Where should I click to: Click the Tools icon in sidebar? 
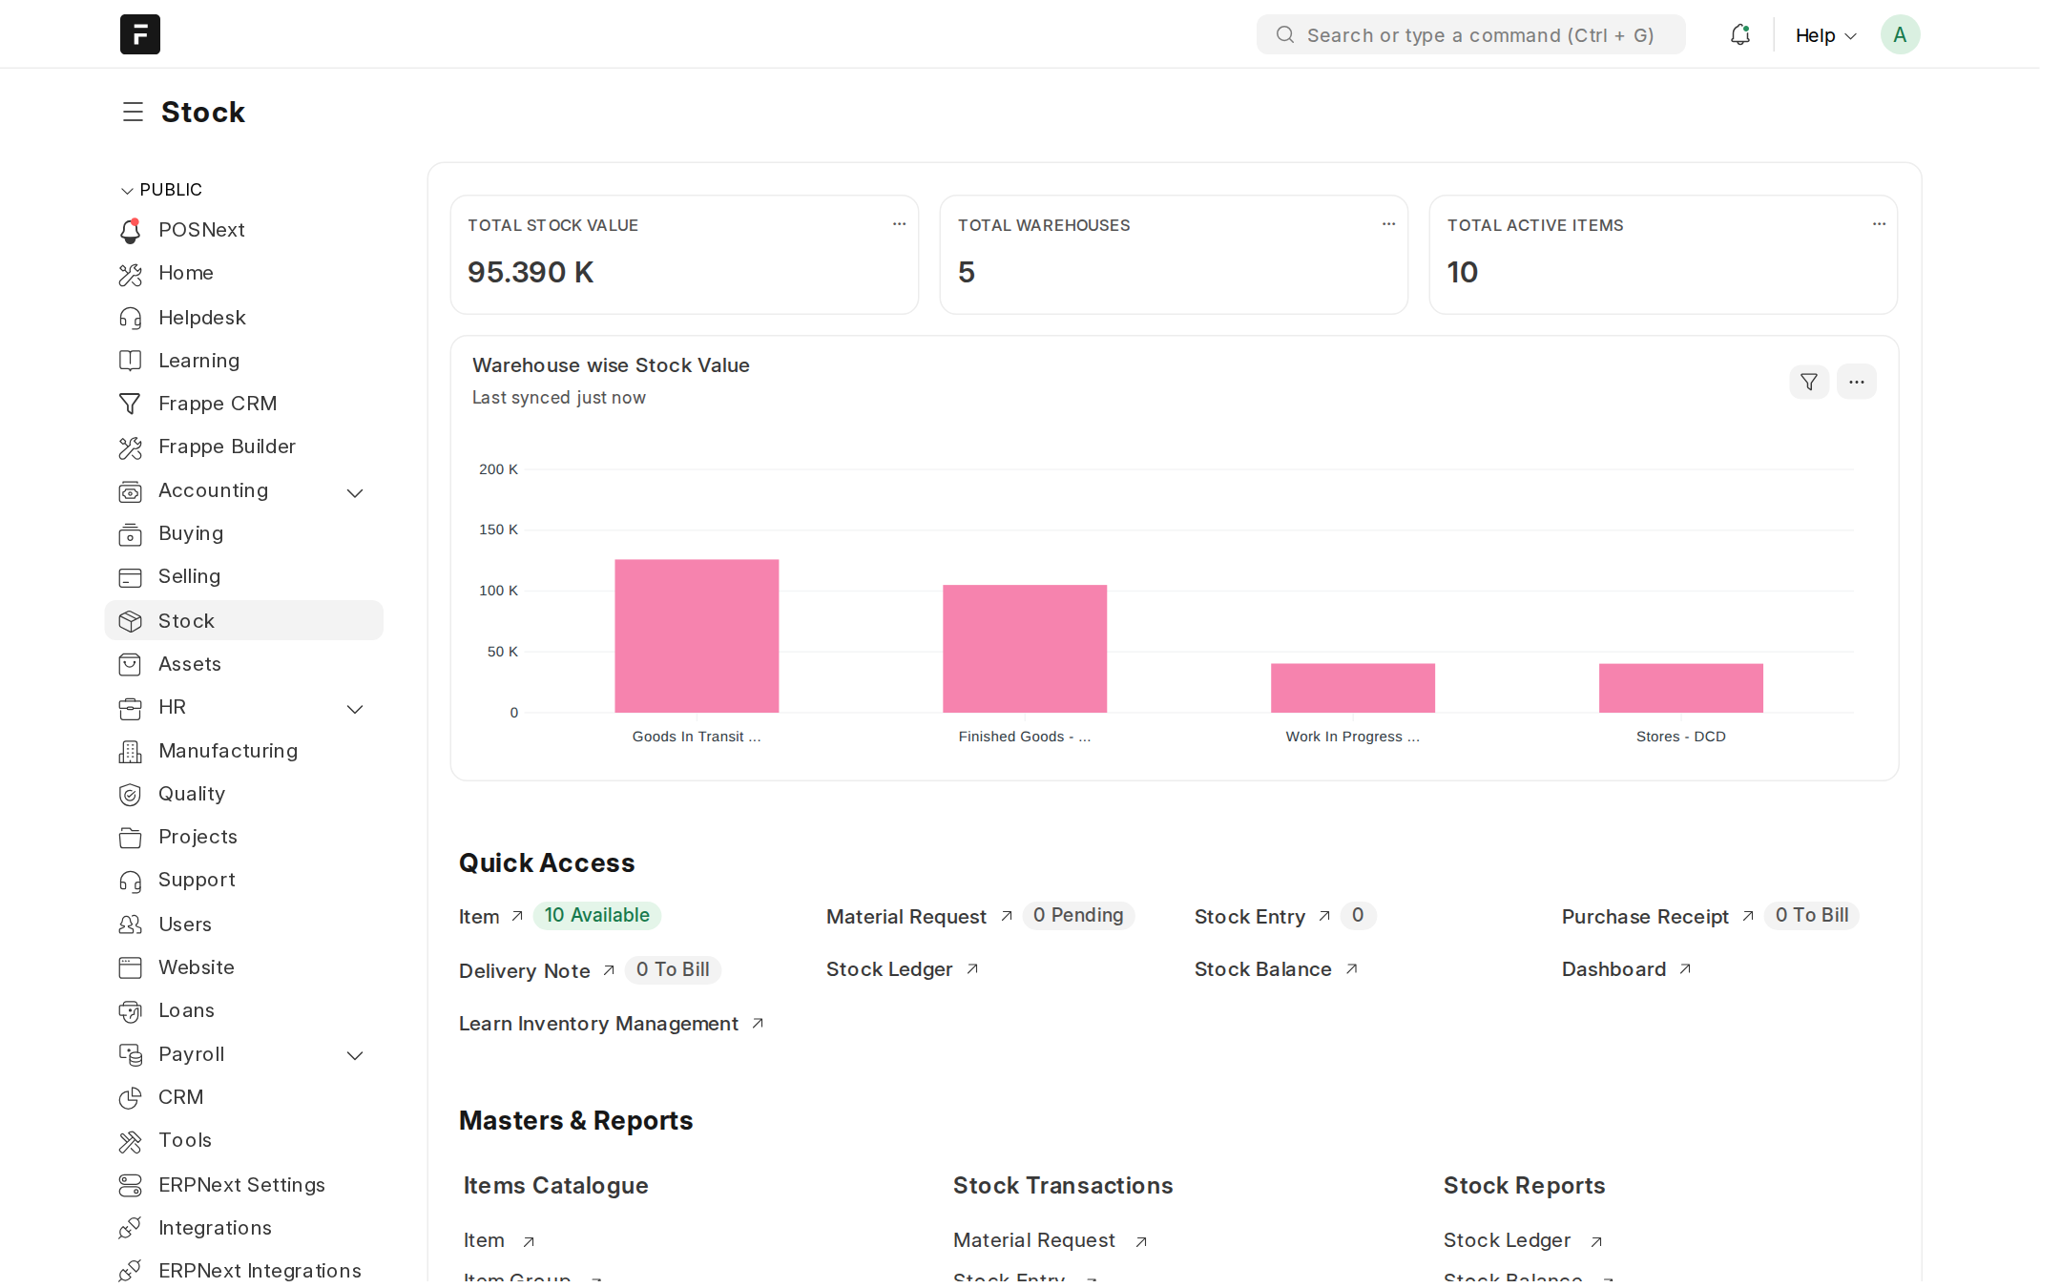[130, 1141]
